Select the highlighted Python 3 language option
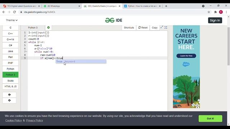The image size is (230, 129). (x=10, y=75)
